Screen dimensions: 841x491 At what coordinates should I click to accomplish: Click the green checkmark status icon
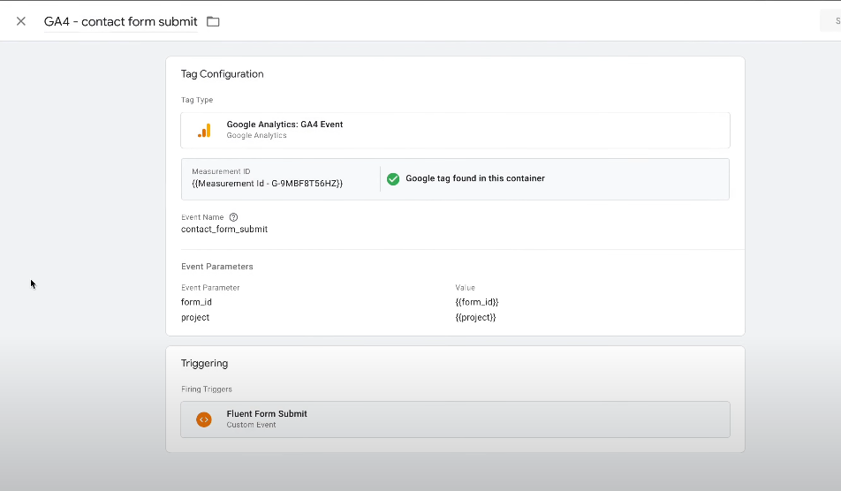point(393,178)
